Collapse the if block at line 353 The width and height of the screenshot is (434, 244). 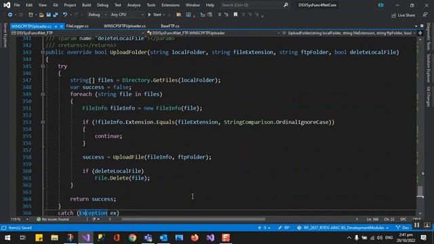coord(43,122)
